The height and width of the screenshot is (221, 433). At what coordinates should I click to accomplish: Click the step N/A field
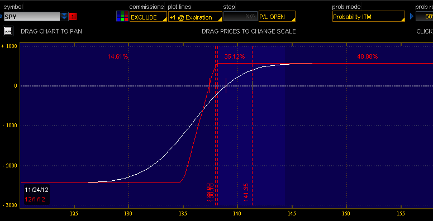[x=241, y=17]
